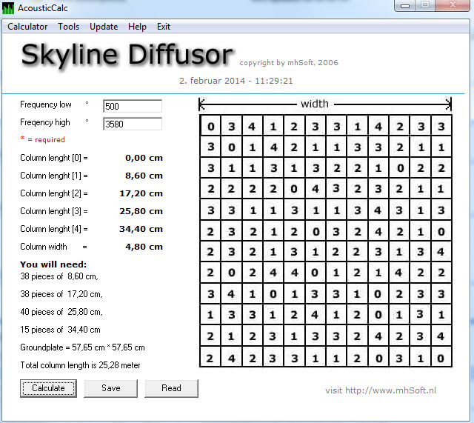
Task: Select Exit in the menu bar
Action: click(x=164, y=27)
